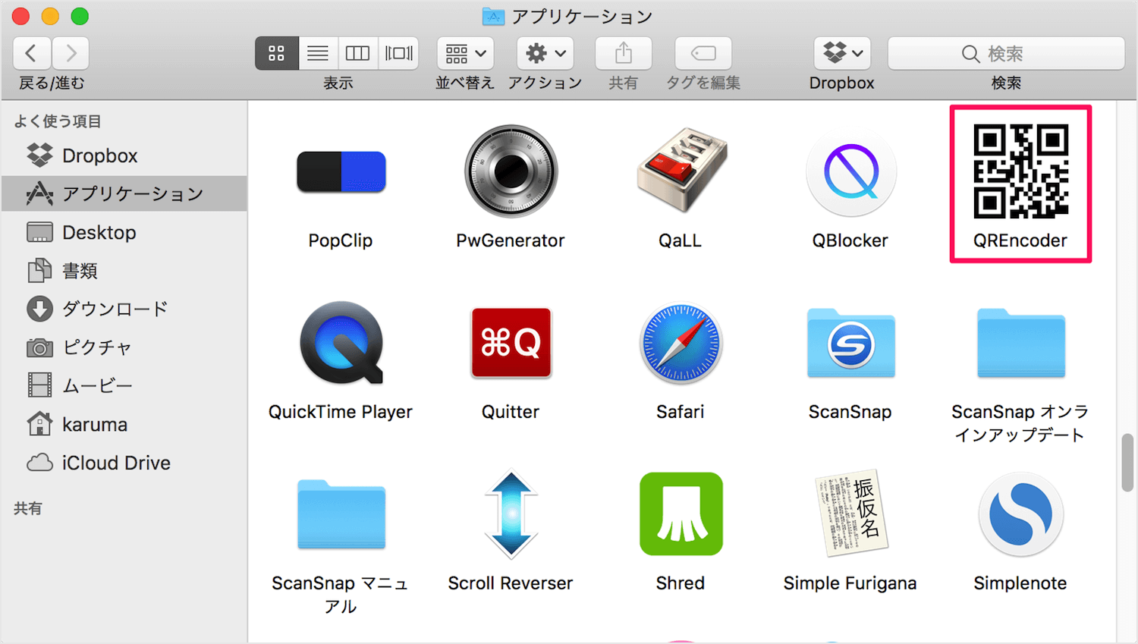
Task: Select the QaLL app icon
Action: coord(681,171)
